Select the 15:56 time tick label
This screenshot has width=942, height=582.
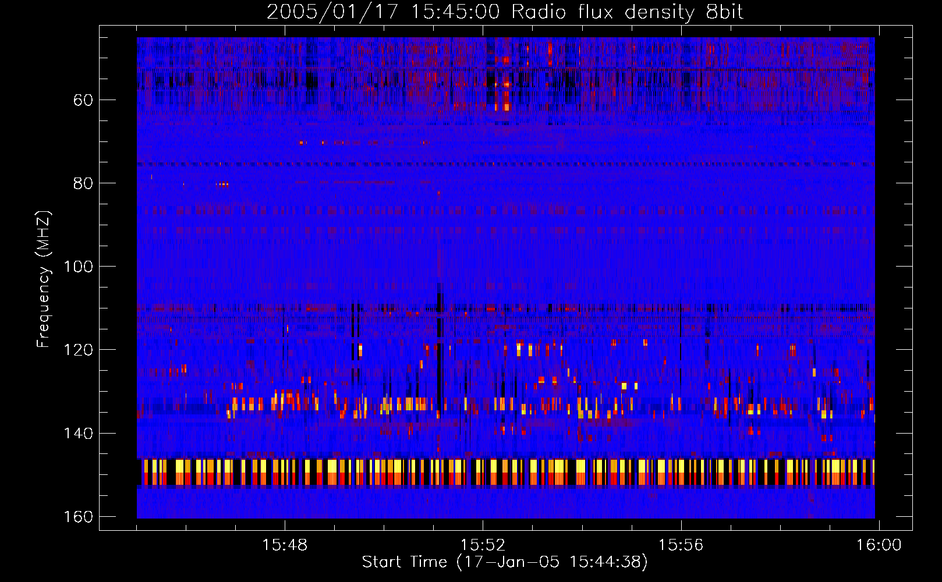pos(681,545)
